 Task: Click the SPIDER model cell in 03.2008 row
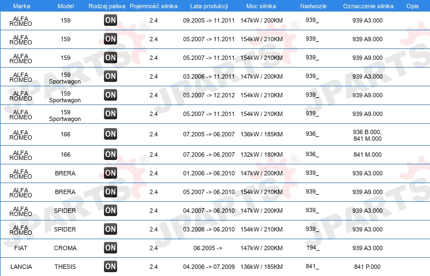(65, 229)
